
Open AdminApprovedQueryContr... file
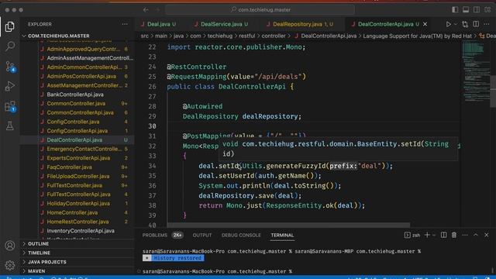(x=84, y=49)
